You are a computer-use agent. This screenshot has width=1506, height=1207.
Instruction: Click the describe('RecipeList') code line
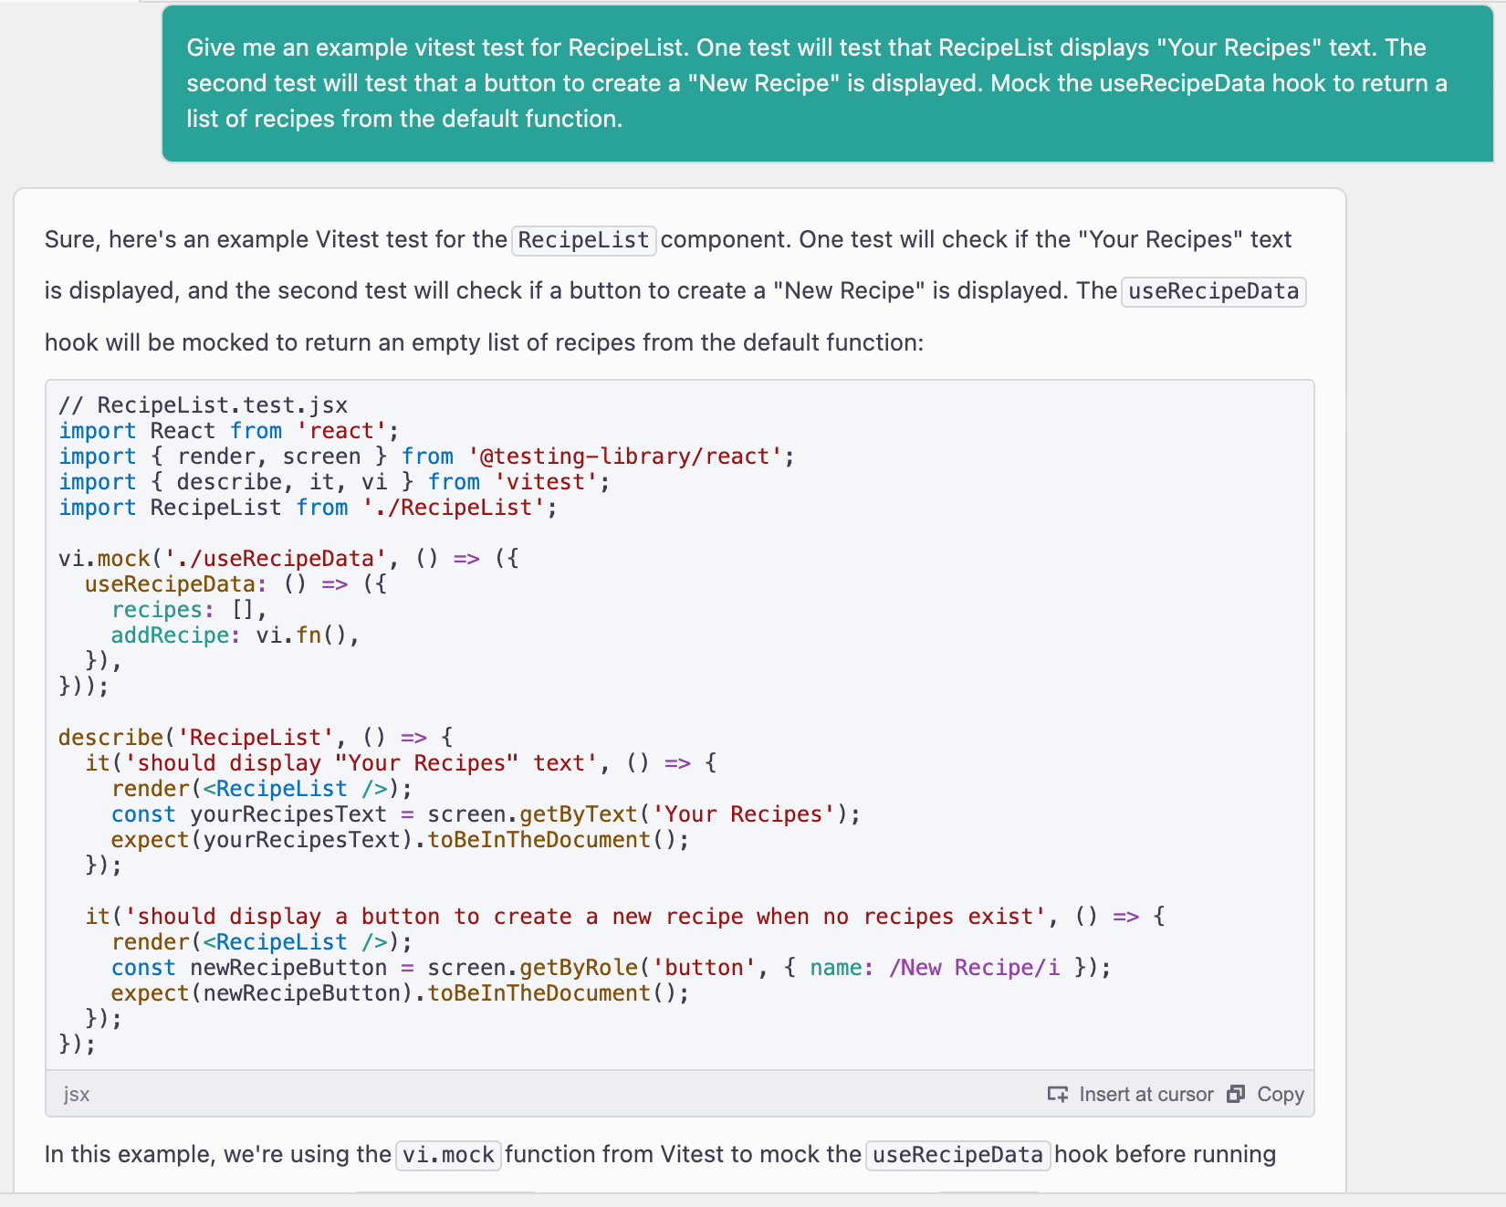(254, 737)
